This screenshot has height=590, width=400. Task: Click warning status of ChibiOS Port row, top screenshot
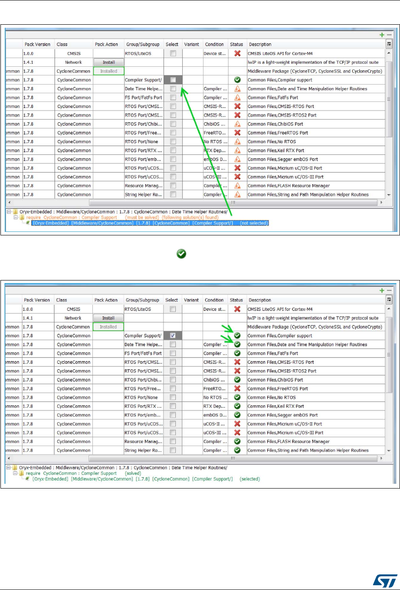click(237, 124)
